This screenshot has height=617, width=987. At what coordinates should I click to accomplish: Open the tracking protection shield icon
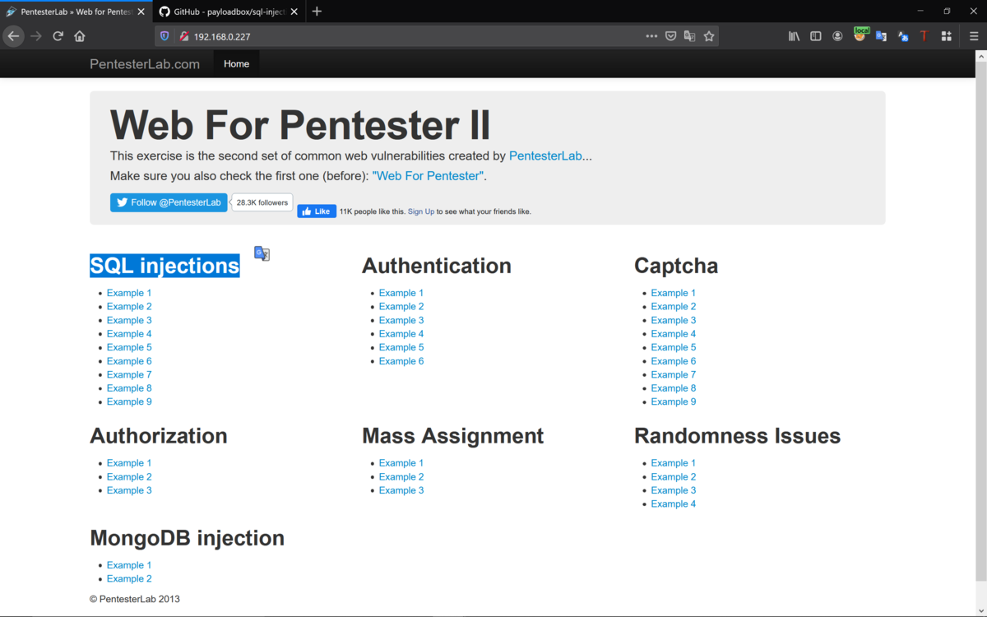(164, 36)
